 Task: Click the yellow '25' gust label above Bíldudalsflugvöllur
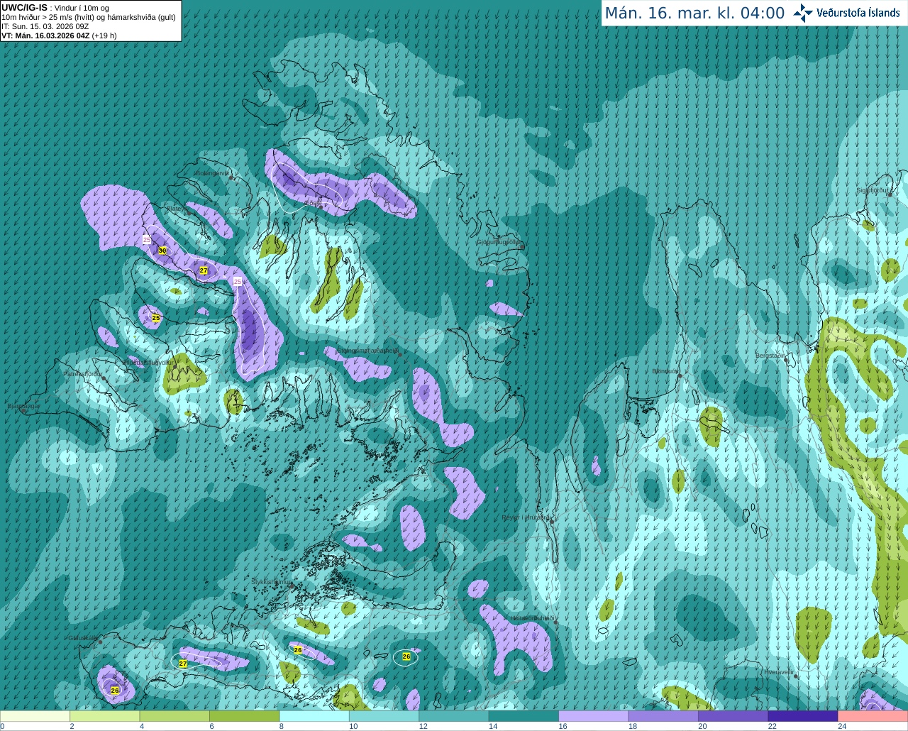click(x=156, y=317)
